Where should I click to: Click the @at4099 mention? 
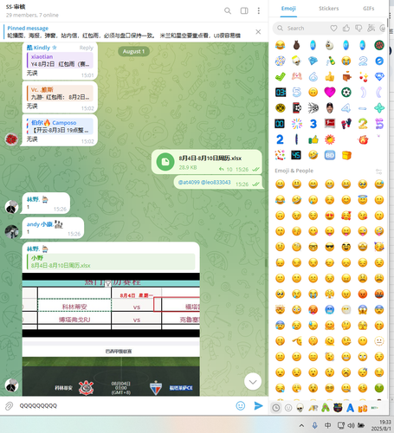[189, 182]
